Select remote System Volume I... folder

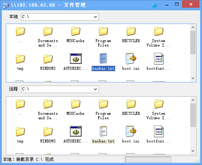[x=158, y=104]
